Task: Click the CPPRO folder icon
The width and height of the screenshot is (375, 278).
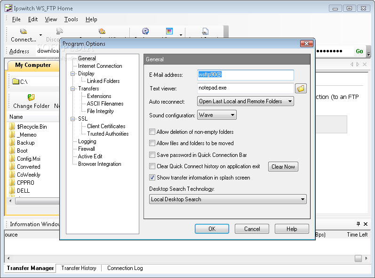Action: pos(12,182)
